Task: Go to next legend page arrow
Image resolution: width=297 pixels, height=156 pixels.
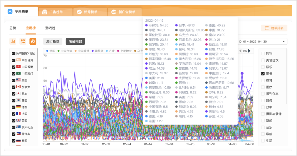Action: [249, 51]
